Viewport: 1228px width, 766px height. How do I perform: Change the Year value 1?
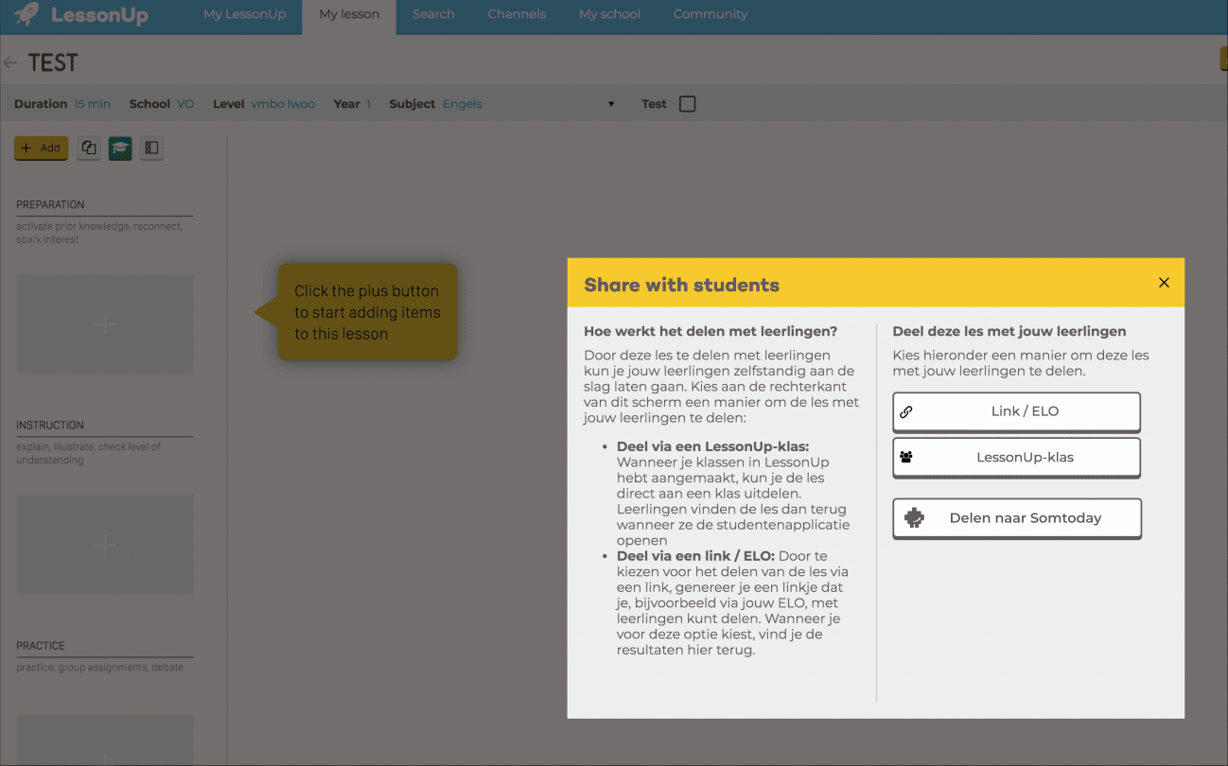[369, 104]
